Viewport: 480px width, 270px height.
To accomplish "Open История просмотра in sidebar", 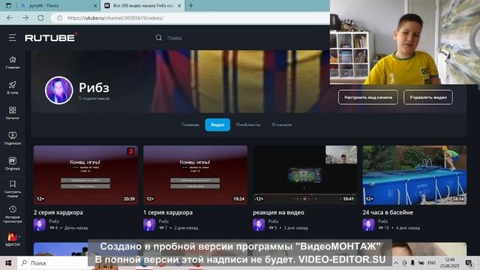I will click(13, 214).
